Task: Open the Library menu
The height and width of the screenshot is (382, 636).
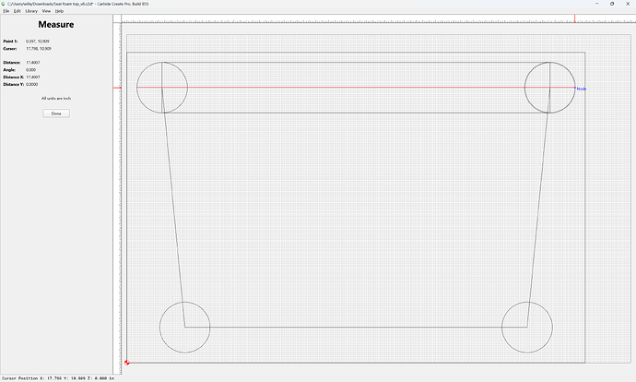Action: [31, 11]
